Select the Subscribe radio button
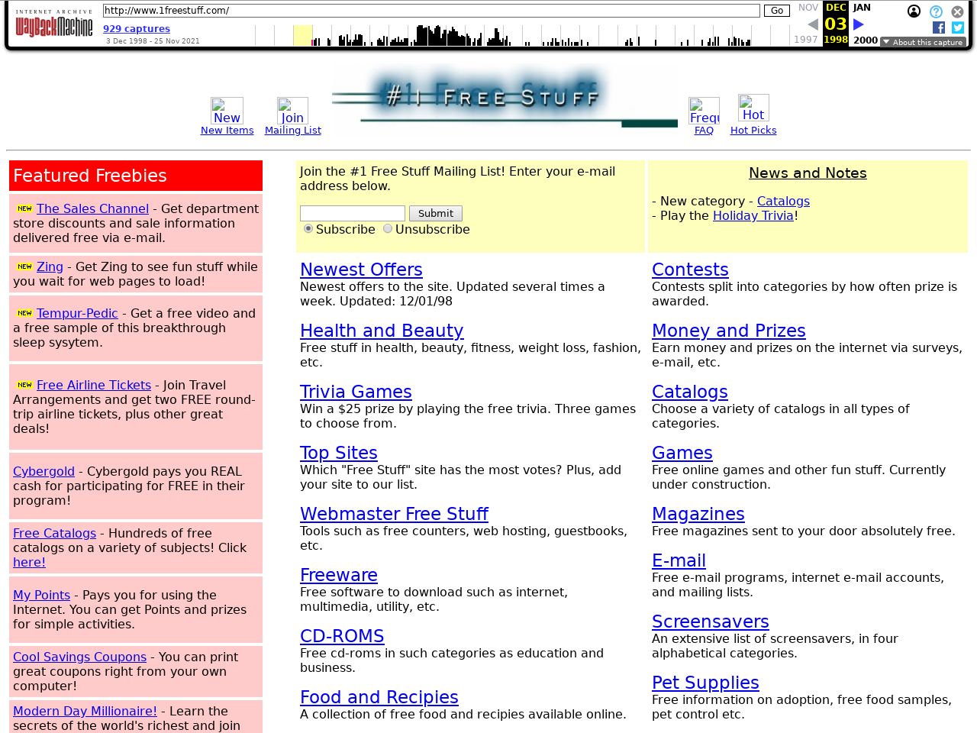977x733 pixels. 308,228
